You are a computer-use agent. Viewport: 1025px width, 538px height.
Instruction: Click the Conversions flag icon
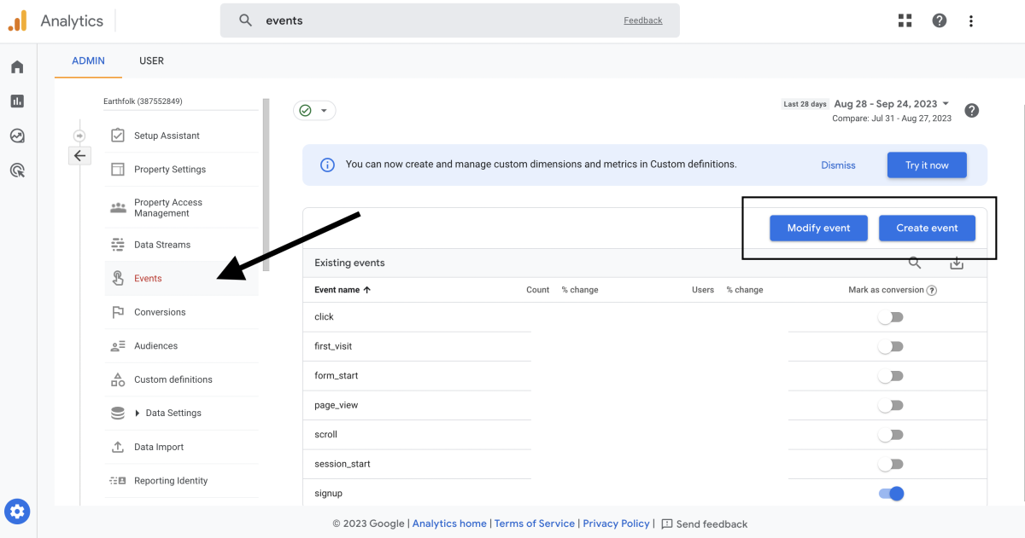coord(118,312)
